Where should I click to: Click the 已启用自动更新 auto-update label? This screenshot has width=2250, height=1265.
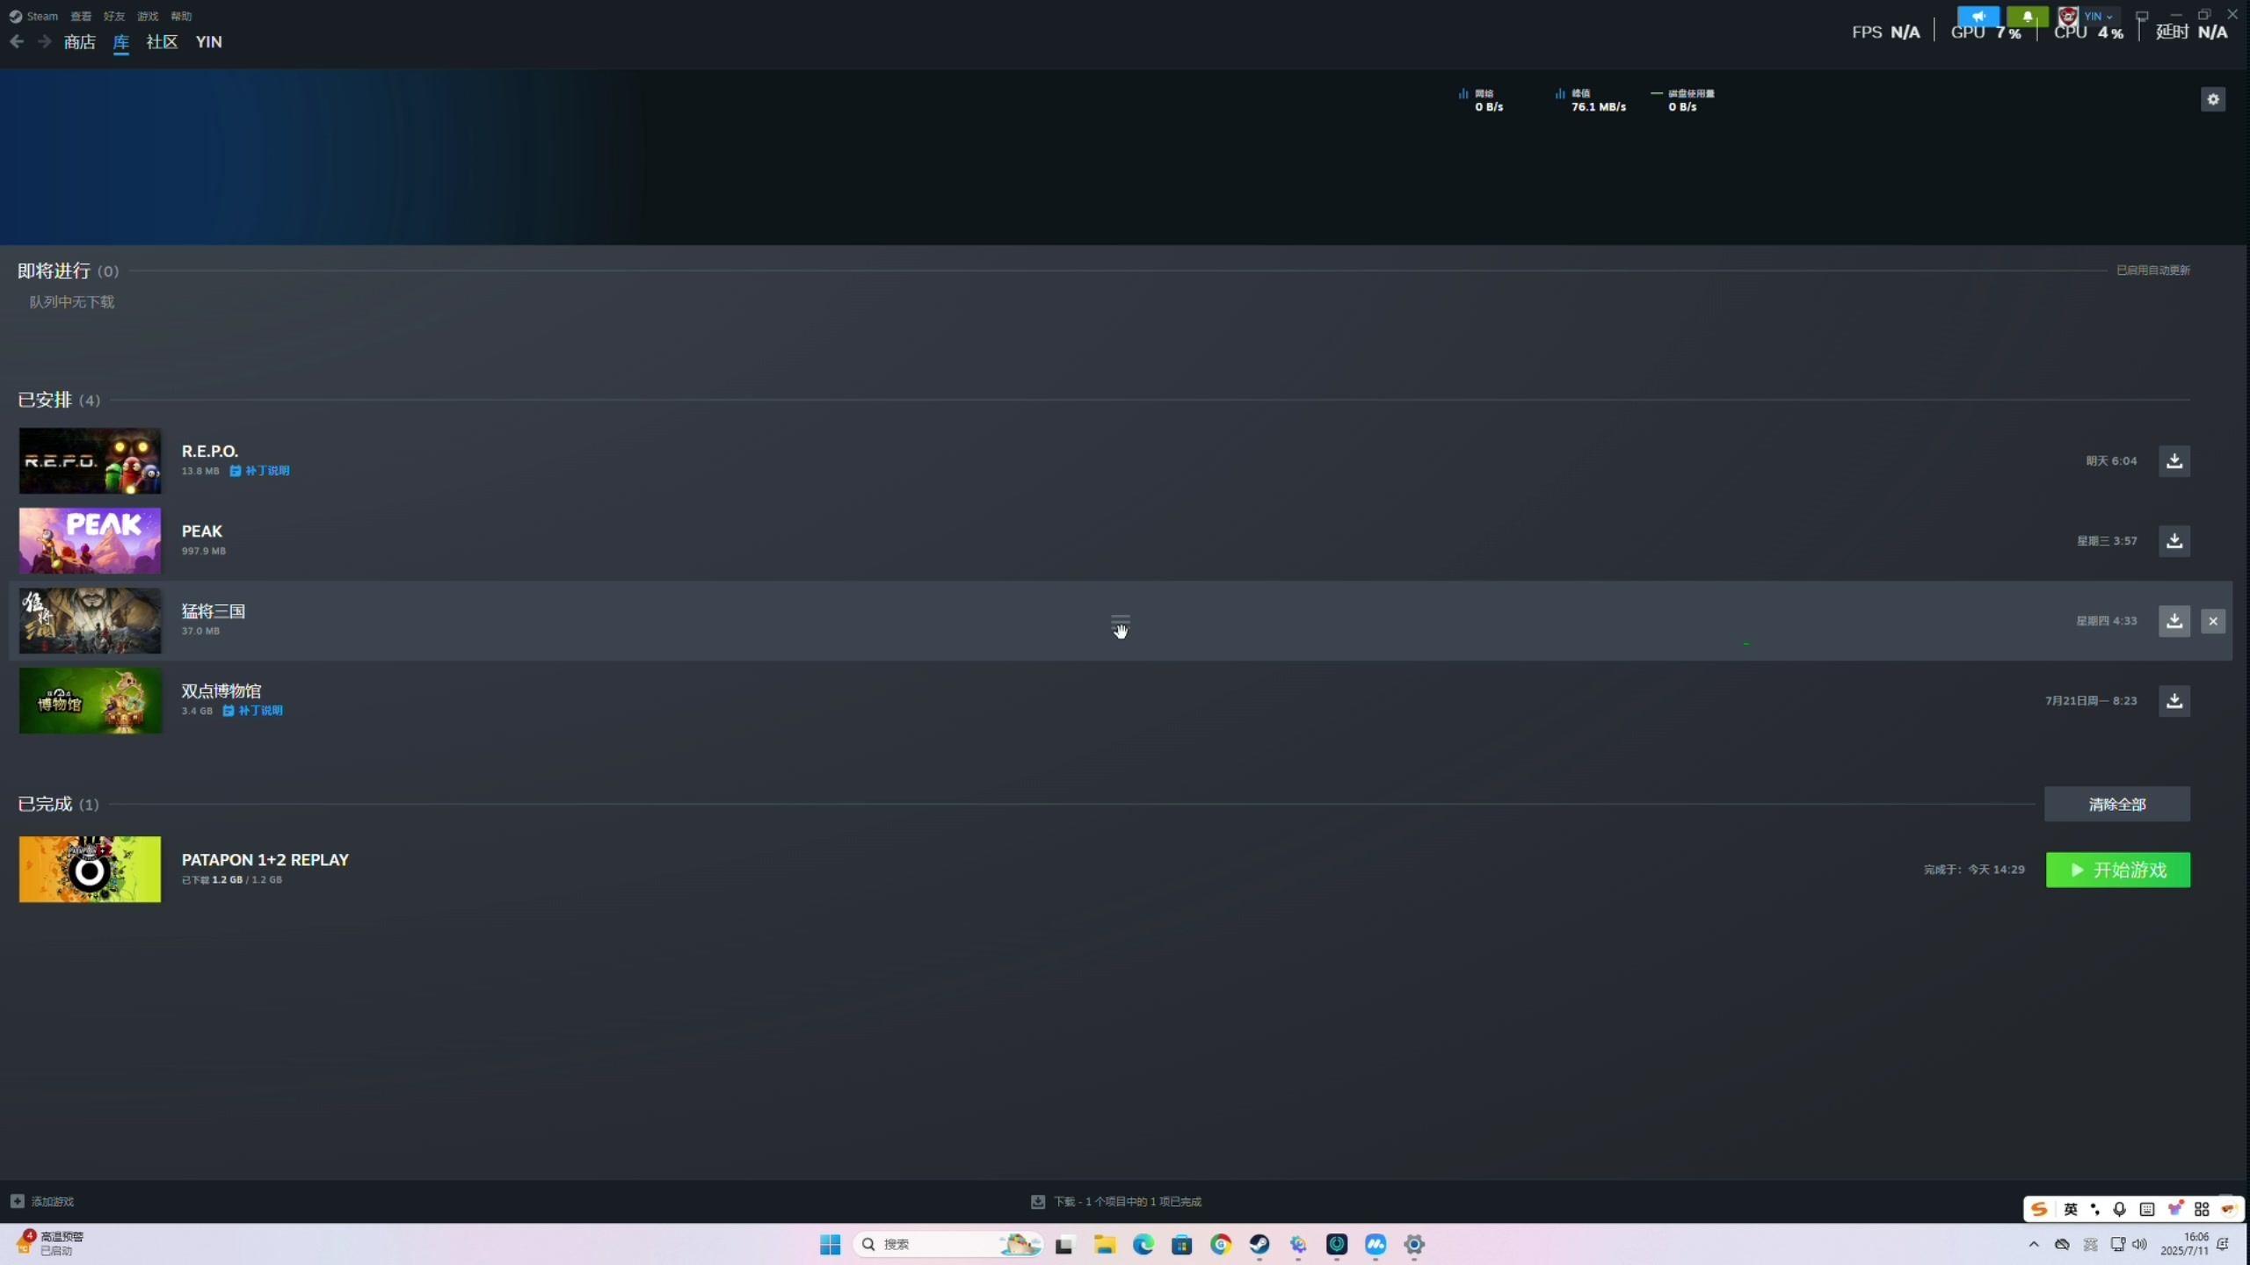(2153, 270)
